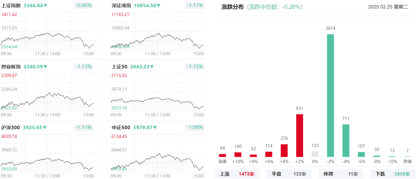Click the 涨跌分布 panel title

click(233, 7)
